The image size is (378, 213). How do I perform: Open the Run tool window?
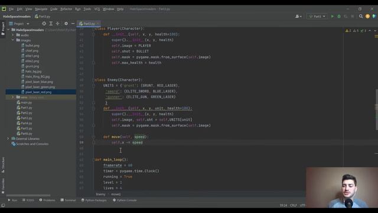(x=12, y=200)
